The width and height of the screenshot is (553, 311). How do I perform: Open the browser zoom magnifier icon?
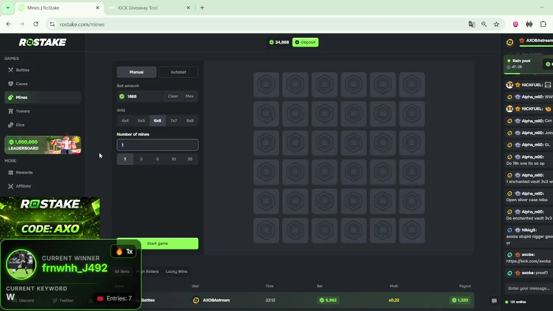pos(484,24)
